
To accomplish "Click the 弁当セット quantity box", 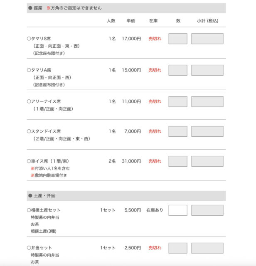I will click(x=178, y=248).
